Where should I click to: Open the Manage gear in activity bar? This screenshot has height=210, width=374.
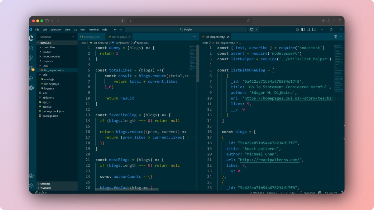(x=31, y=185)
